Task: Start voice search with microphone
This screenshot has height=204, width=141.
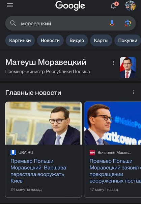Action: point(112,23)
